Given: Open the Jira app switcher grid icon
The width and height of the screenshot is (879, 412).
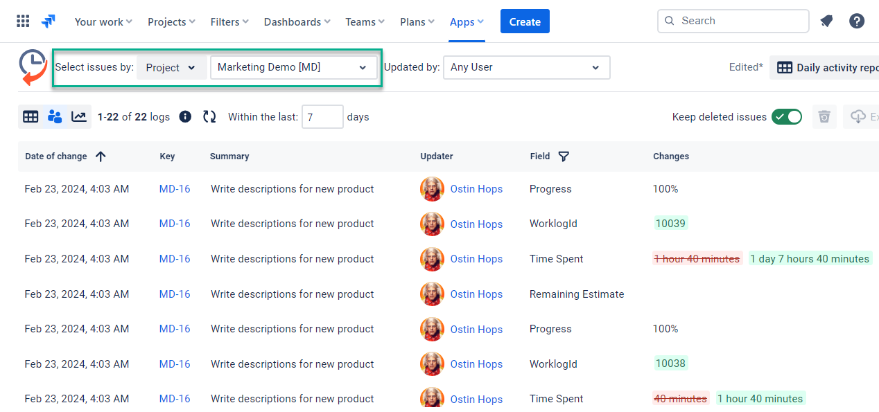Looking at the screenshot, I should click(x=23, y=21).
